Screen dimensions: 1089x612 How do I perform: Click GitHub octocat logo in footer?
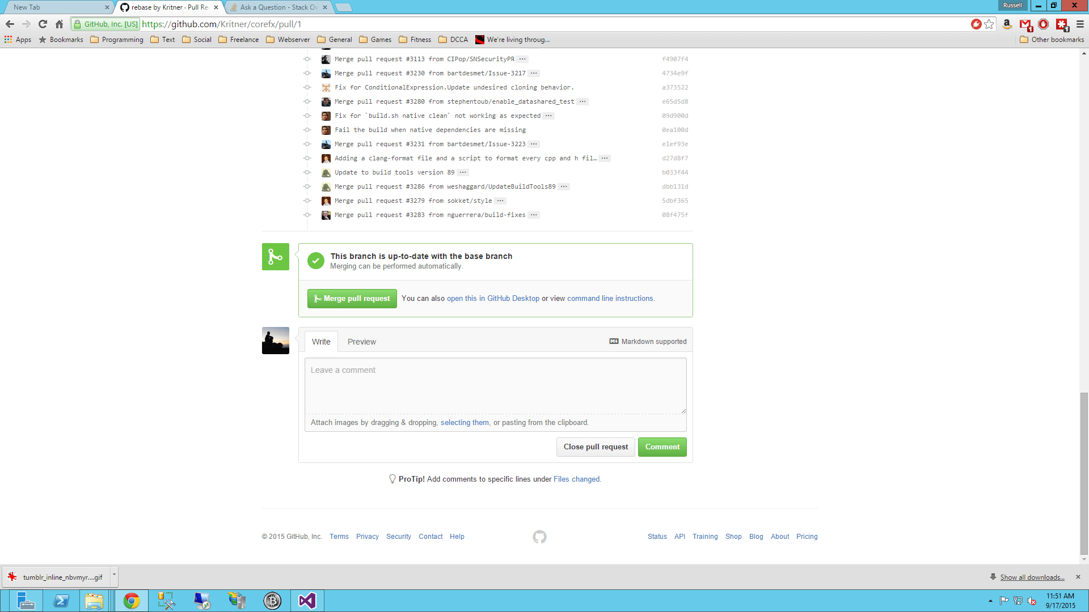pyautogui.click(x=539, y=537)
